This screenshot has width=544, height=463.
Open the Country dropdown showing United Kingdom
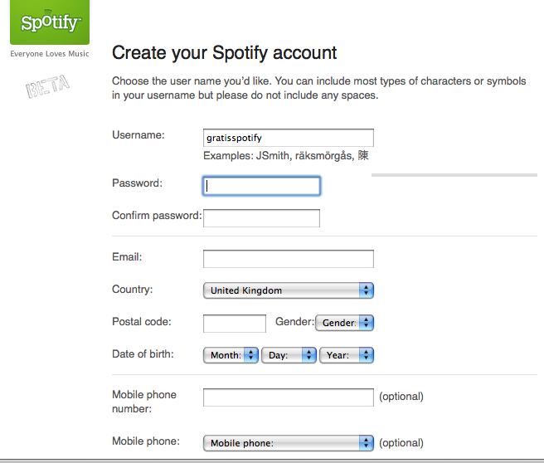tap(289, 290)
